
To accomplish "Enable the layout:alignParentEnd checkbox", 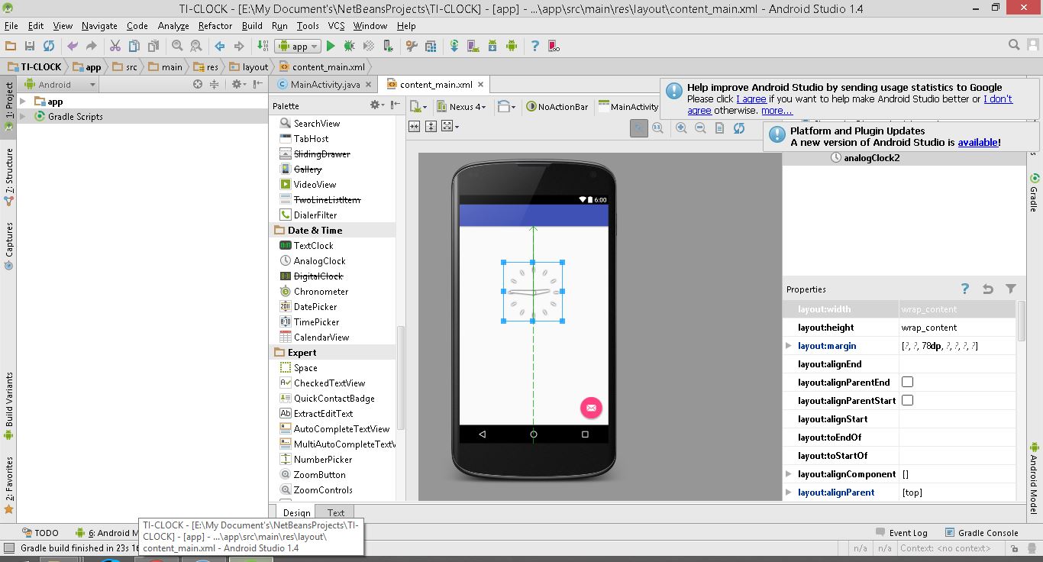I will pyautogui.click(x=907, y=383).
